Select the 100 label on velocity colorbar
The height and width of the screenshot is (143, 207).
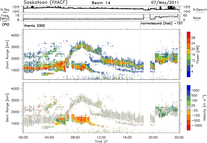194,100
